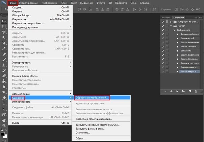This screenshot has height=142, width=204.
Task: Expand the Размер изображ... step
Action: click(178, 34)
